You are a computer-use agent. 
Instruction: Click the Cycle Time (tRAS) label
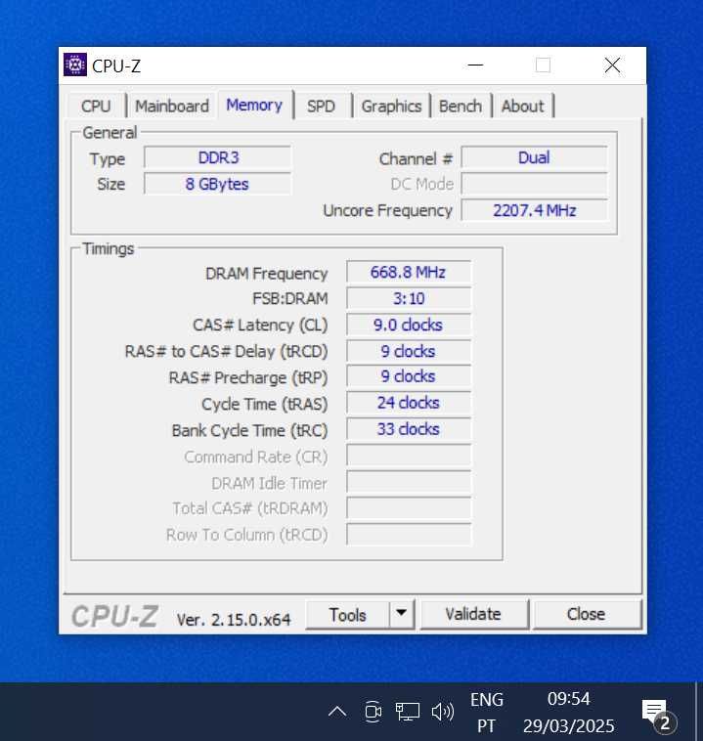pos(264,404)
